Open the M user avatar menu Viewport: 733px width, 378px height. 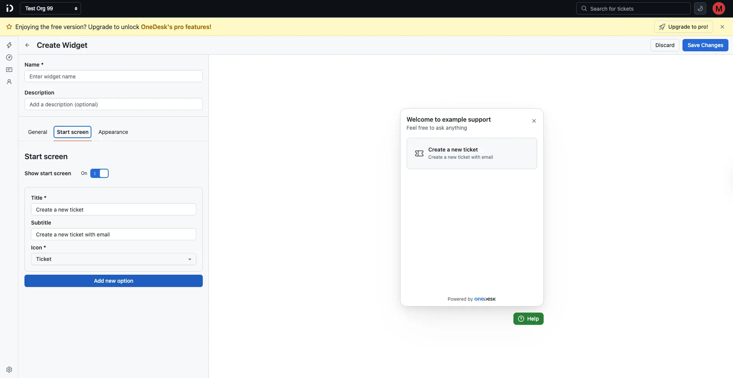[x=718, y=8]
